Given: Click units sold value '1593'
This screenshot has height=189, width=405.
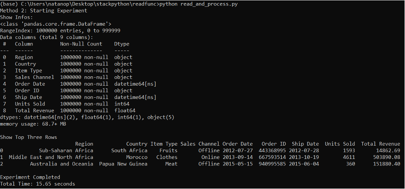Looking at the screenshot, I should 349,151.
